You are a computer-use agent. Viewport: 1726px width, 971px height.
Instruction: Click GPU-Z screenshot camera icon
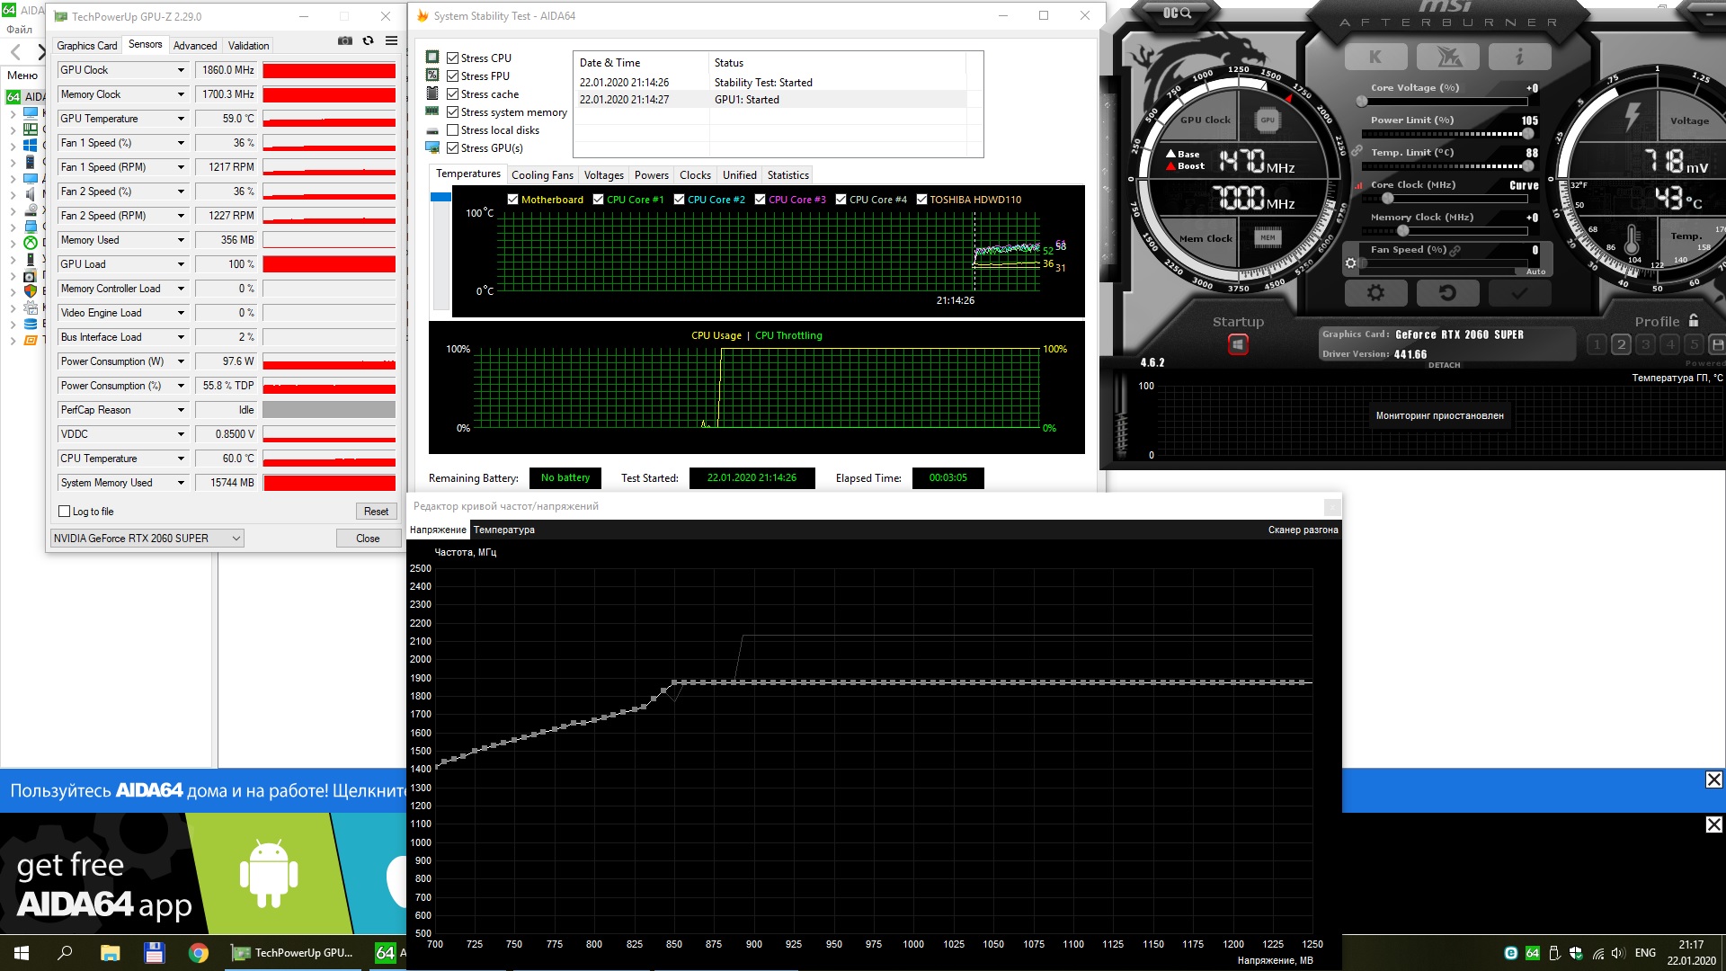pos(345,41)
